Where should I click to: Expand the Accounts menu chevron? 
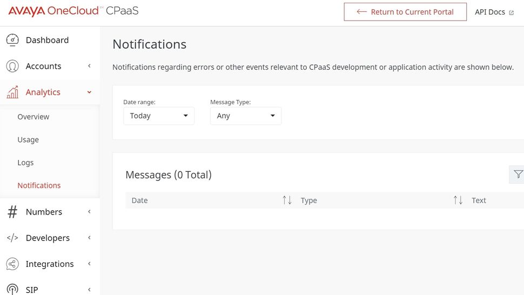(89, 66)
